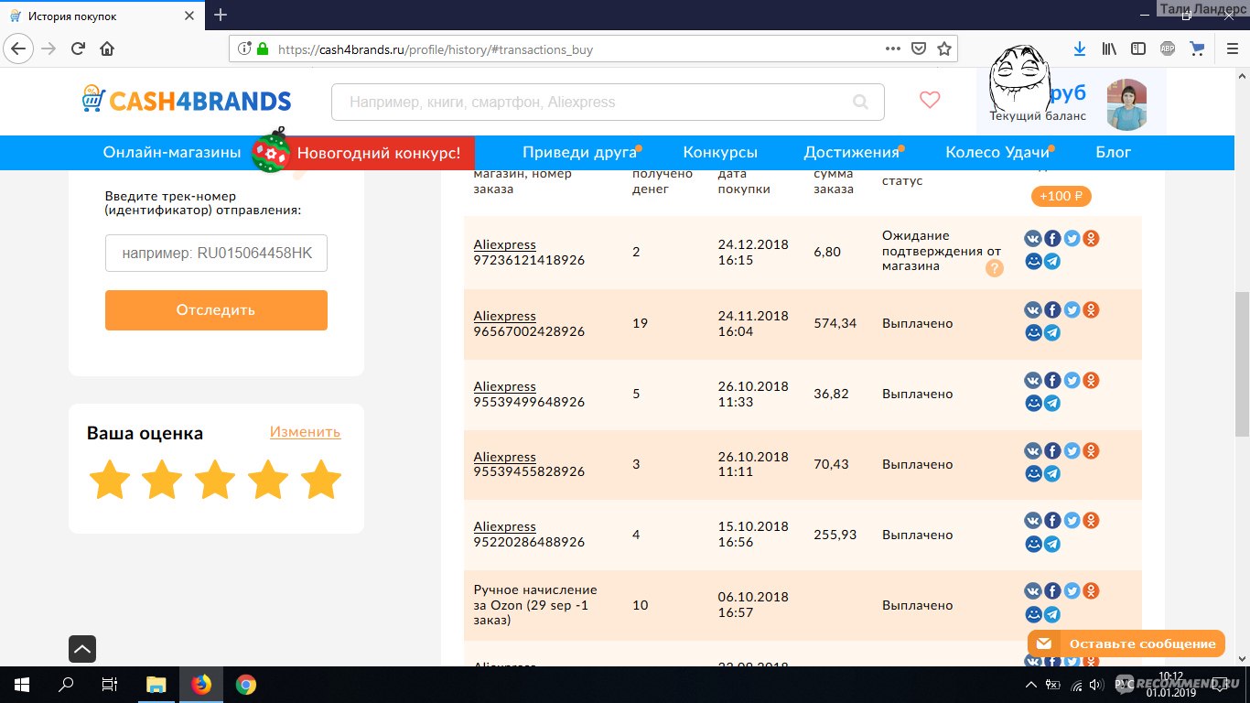This screenshot has height=703, width=1250.
Task: Share order 97236121418926 on Facebook
Action: 1052,239
